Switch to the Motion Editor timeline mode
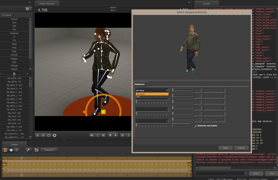 [11, 150]
